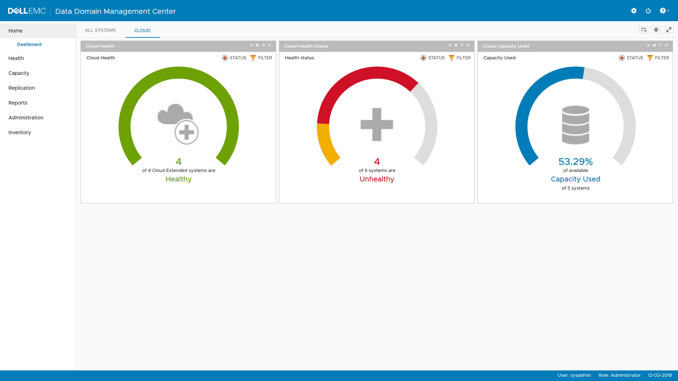Viewport: 678px width, 381px height.
Task: Click the help icon on Cloud Capacity Used widget
Action: [660, 45]
